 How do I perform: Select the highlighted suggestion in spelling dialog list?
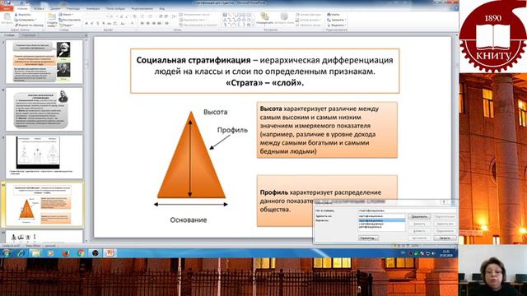pos(382,220)
